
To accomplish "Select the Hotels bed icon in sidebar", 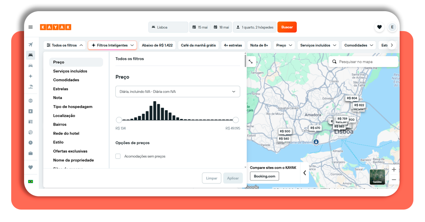I will click(31, 55).
